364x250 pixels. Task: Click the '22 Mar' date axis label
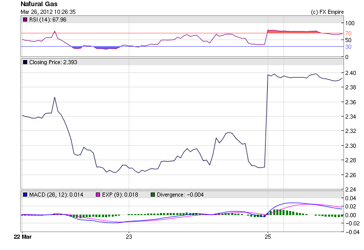coord(23,237)
